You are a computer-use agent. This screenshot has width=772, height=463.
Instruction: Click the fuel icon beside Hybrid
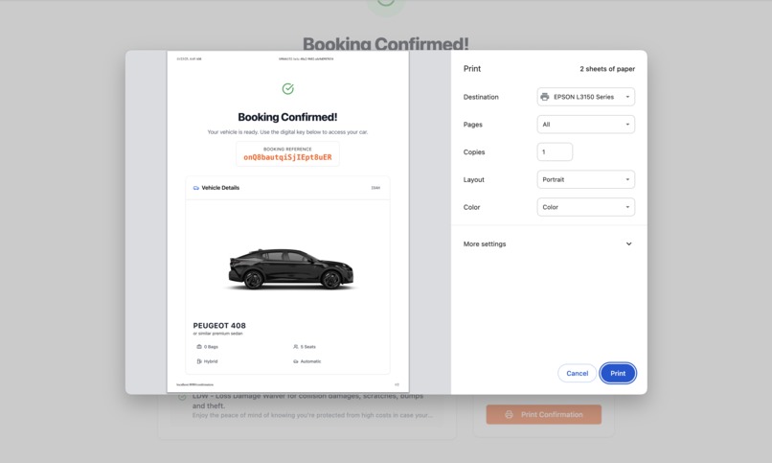pyautogui.click(x=199, y=361)
